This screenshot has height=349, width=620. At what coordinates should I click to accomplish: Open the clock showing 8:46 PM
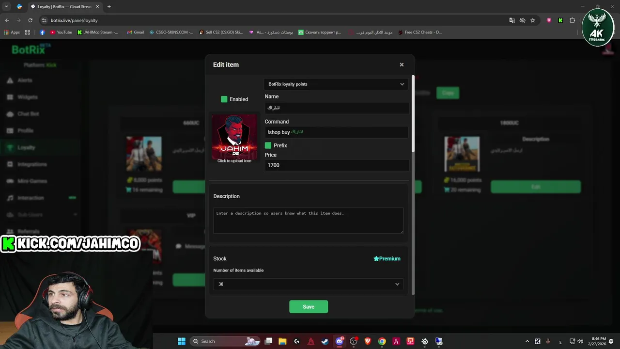[597, 341]
